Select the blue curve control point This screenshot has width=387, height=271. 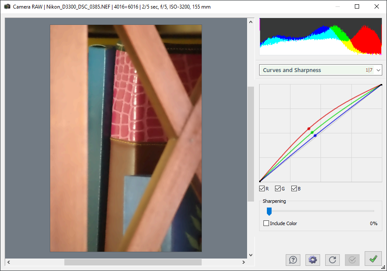point(315,135)
